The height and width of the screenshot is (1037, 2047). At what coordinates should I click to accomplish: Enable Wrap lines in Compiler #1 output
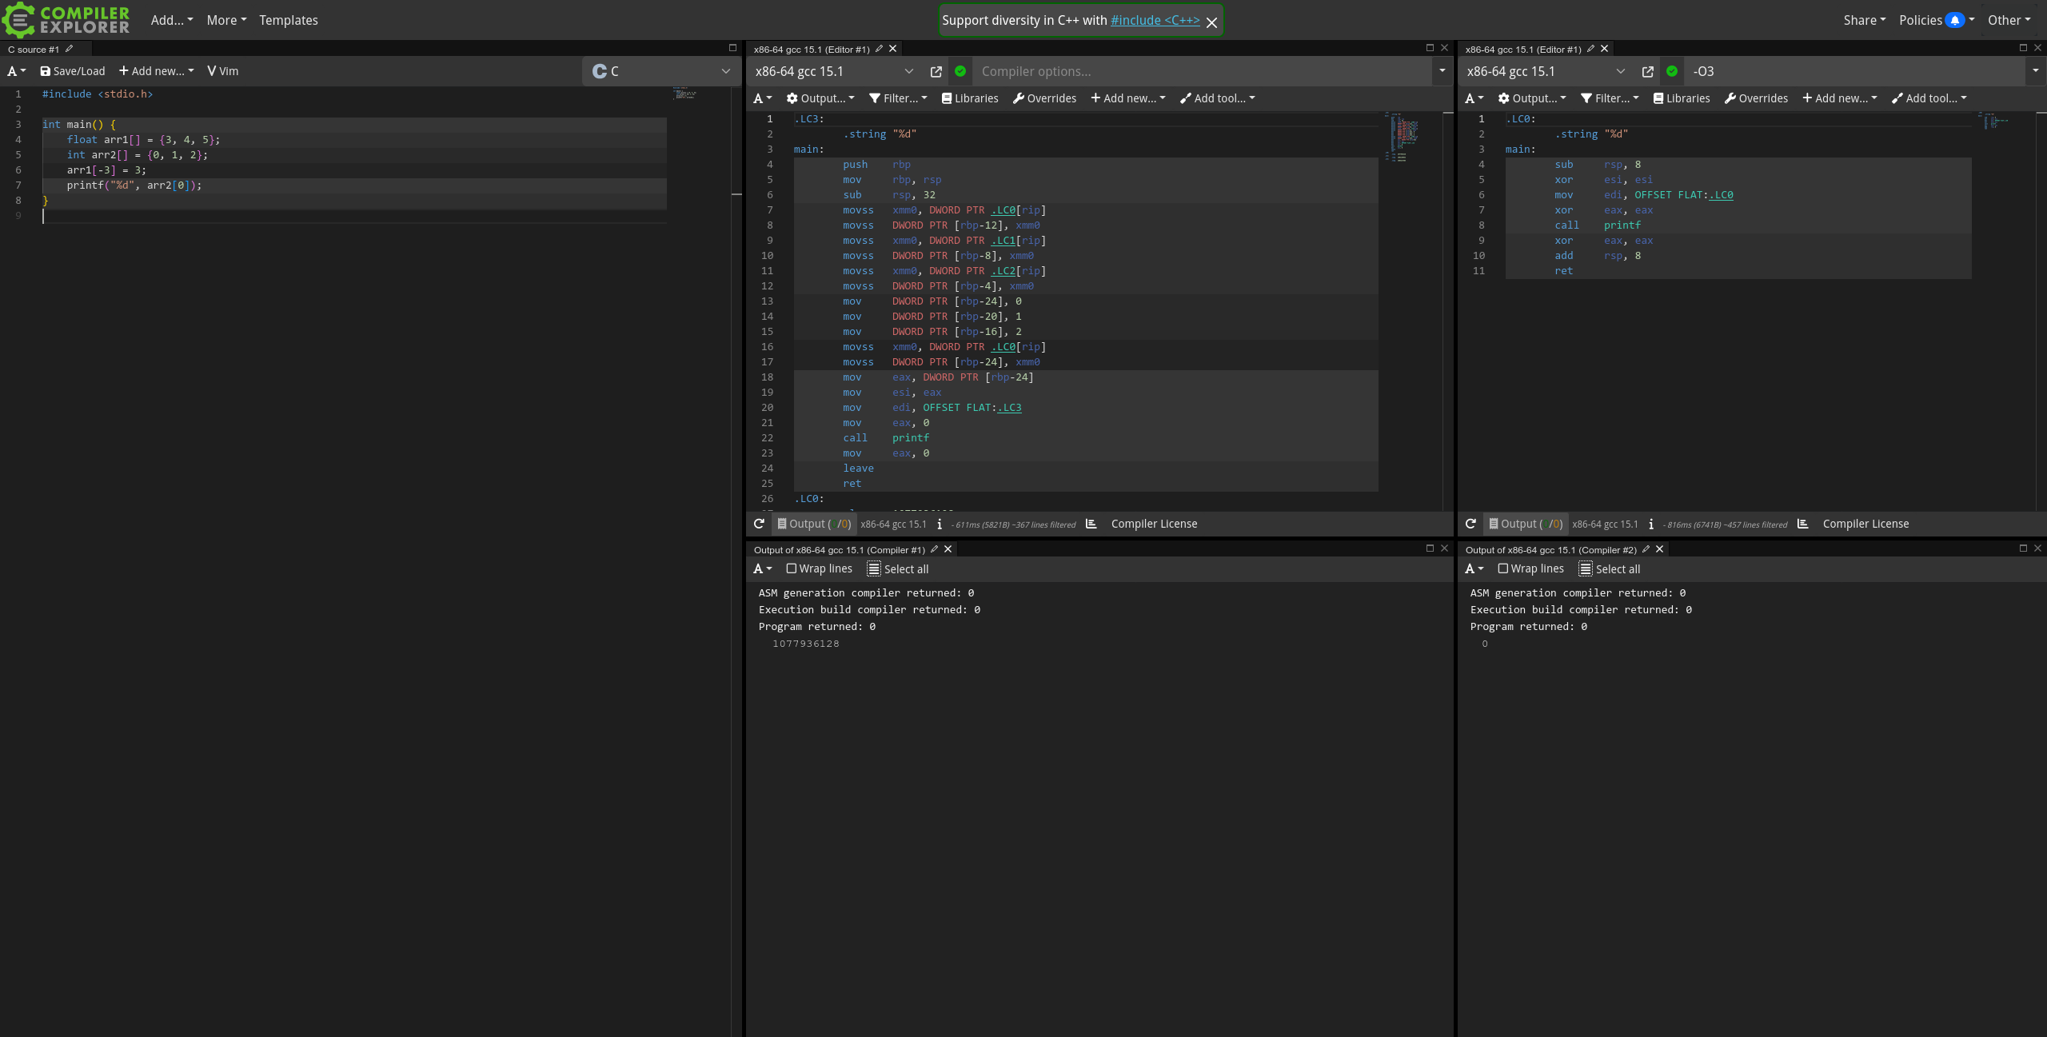pyautogui.click(x=819, y=568)
